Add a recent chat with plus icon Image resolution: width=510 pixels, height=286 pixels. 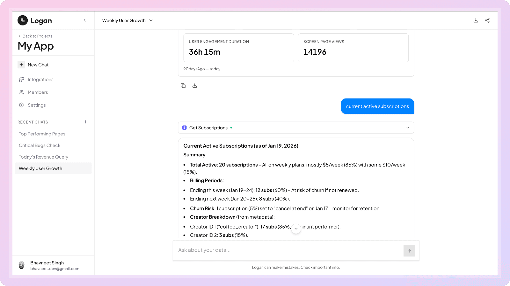[x=85, y=122]
